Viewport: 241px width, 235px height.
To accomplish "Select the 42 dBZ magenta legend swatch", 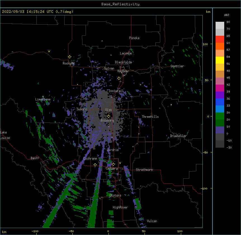I will tap(220, 88).
